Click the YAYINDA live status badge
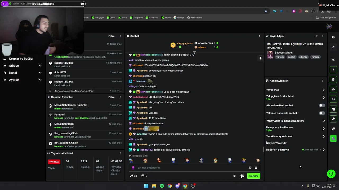Image resolution: width=339 pixels, height=190 pixels. point(54,162)
